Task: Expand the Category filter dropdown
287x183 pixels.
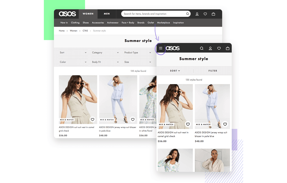Action: point(105,53)
